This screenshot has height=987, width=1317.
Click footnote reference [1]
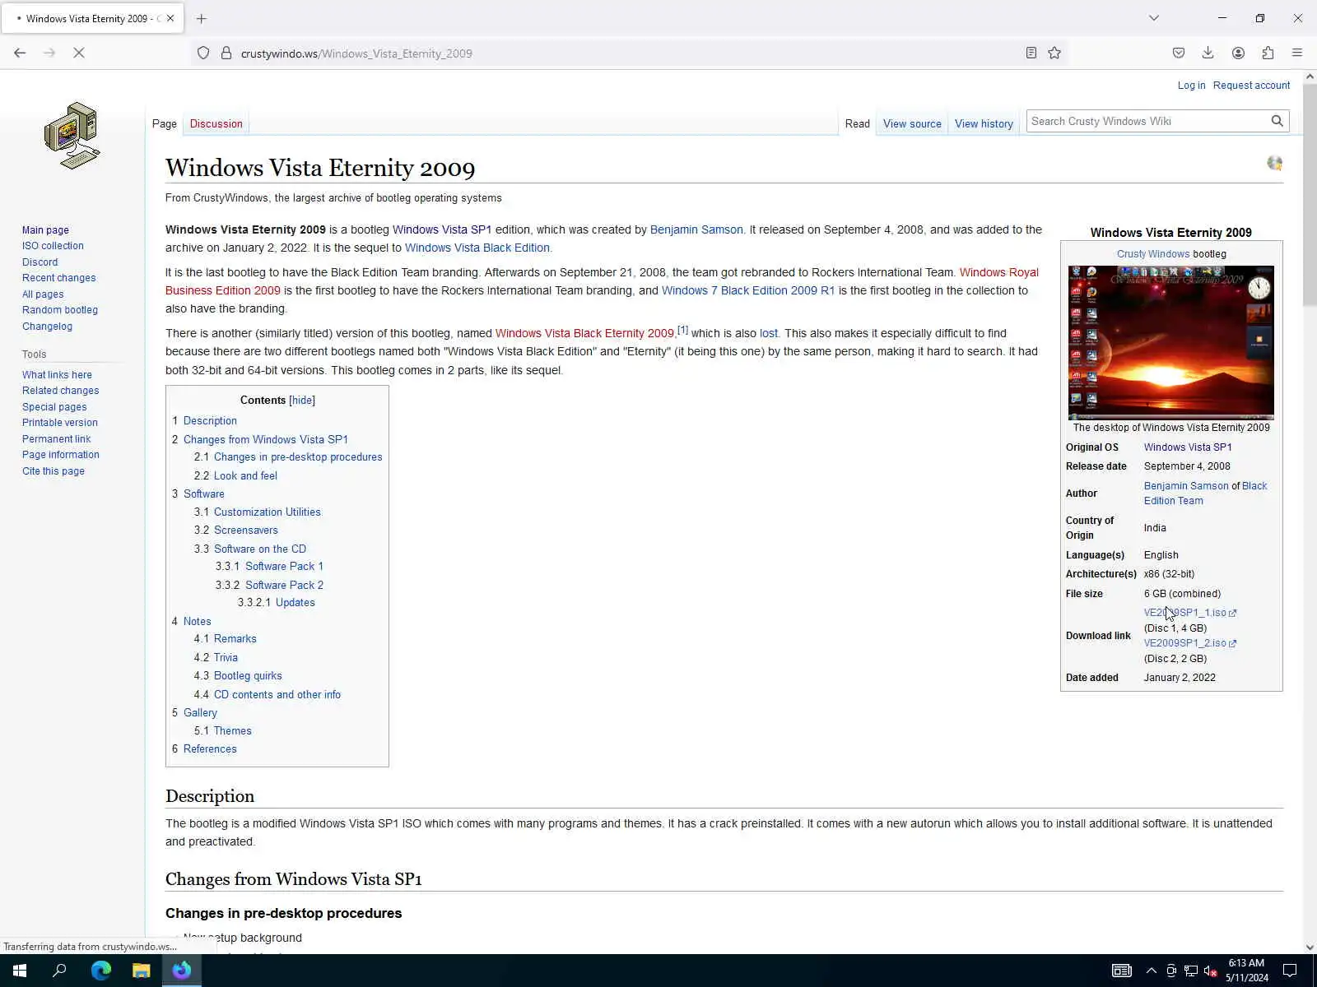[x=682, y=330]
